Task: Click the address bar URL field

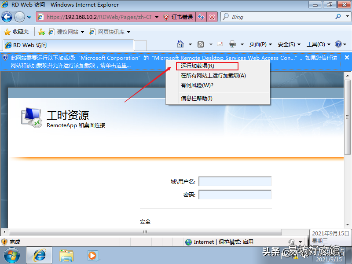Action: (x=99, y=17)
